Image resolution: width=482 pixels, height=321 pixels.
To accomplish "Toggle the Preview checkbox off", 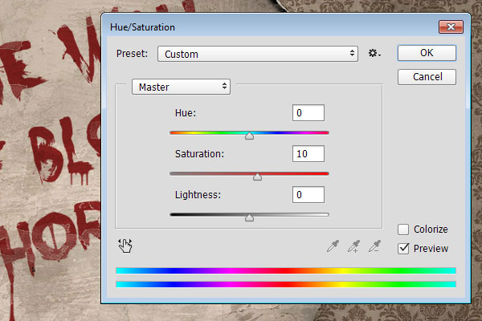I will [403, 248].
